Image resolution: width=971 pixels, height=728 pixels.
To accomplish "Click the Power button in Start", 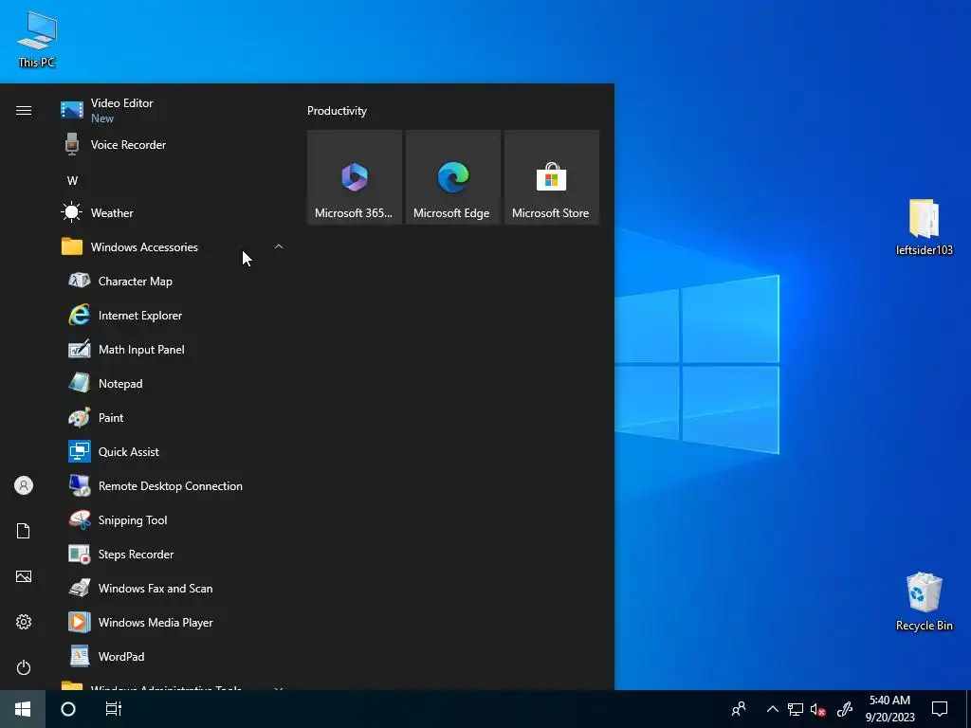I will click(24, 667).
